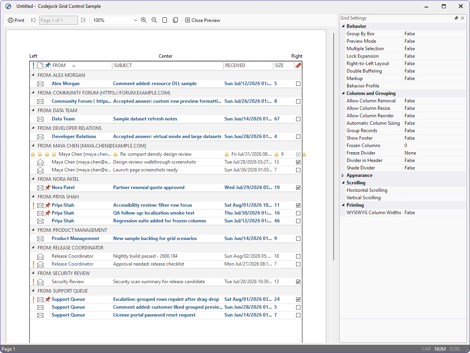Collapse the FROM: PRIYA SHAH group
The height and width of the screenshot is (353, 470).
pos(33,197)
